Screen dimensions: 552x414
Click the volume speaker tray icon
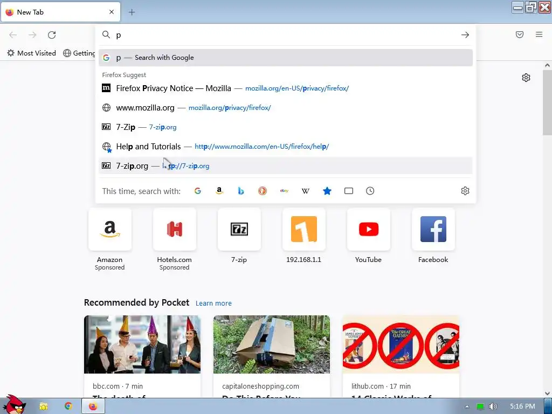[x=493, y=406]
